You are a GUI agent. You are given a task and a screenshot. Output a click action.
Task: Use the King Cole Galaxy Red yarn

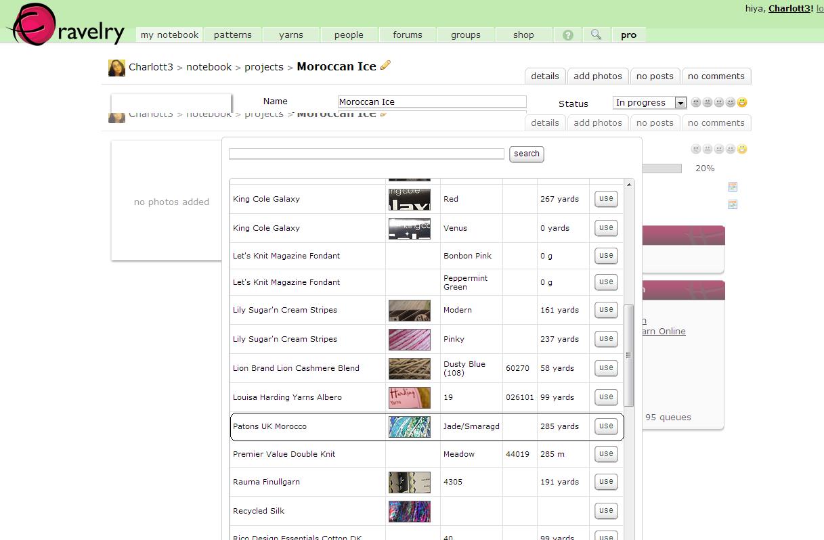tap(606, 199)
